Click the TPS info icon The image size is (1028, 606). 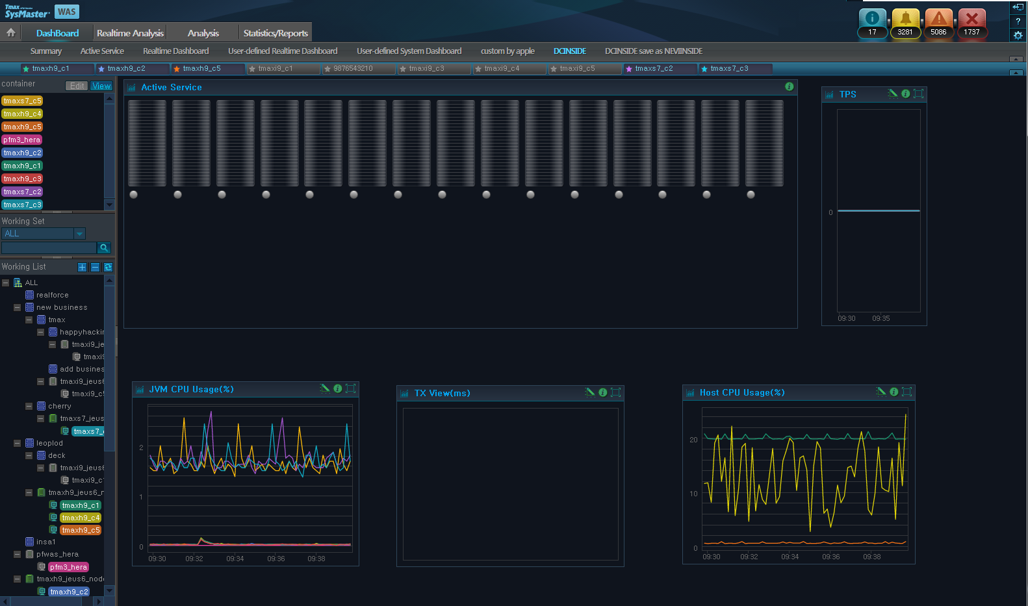(x=905, y=94)
